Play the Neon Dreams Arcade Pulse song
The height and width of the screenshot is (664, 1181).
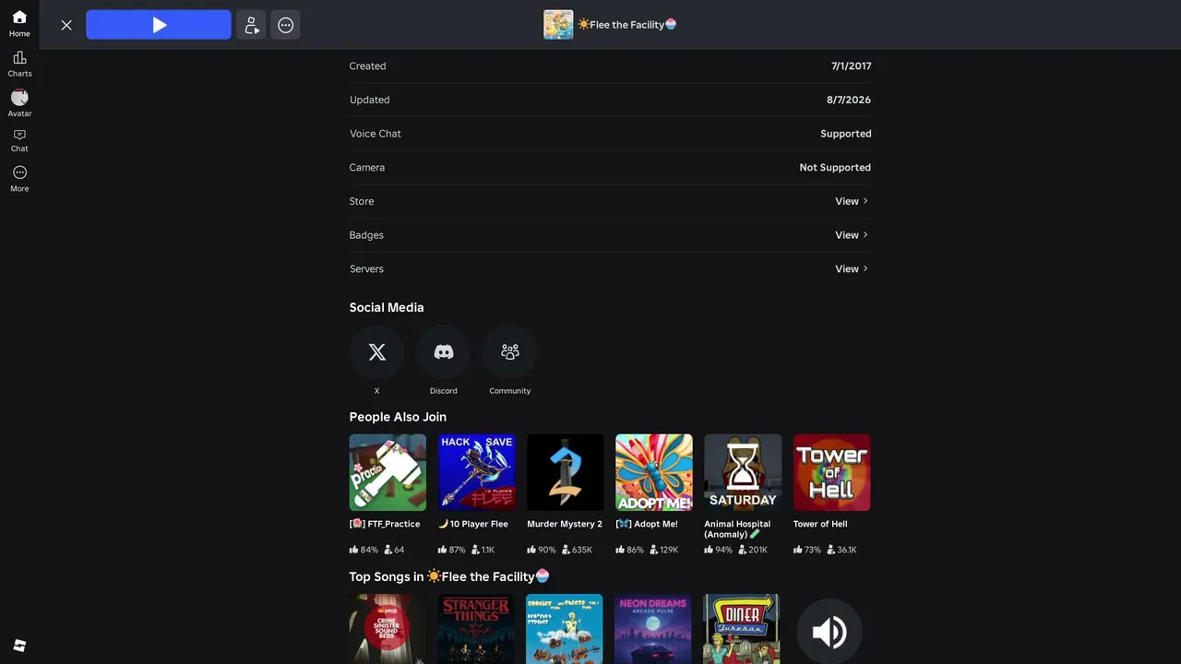tap(653, 629)
